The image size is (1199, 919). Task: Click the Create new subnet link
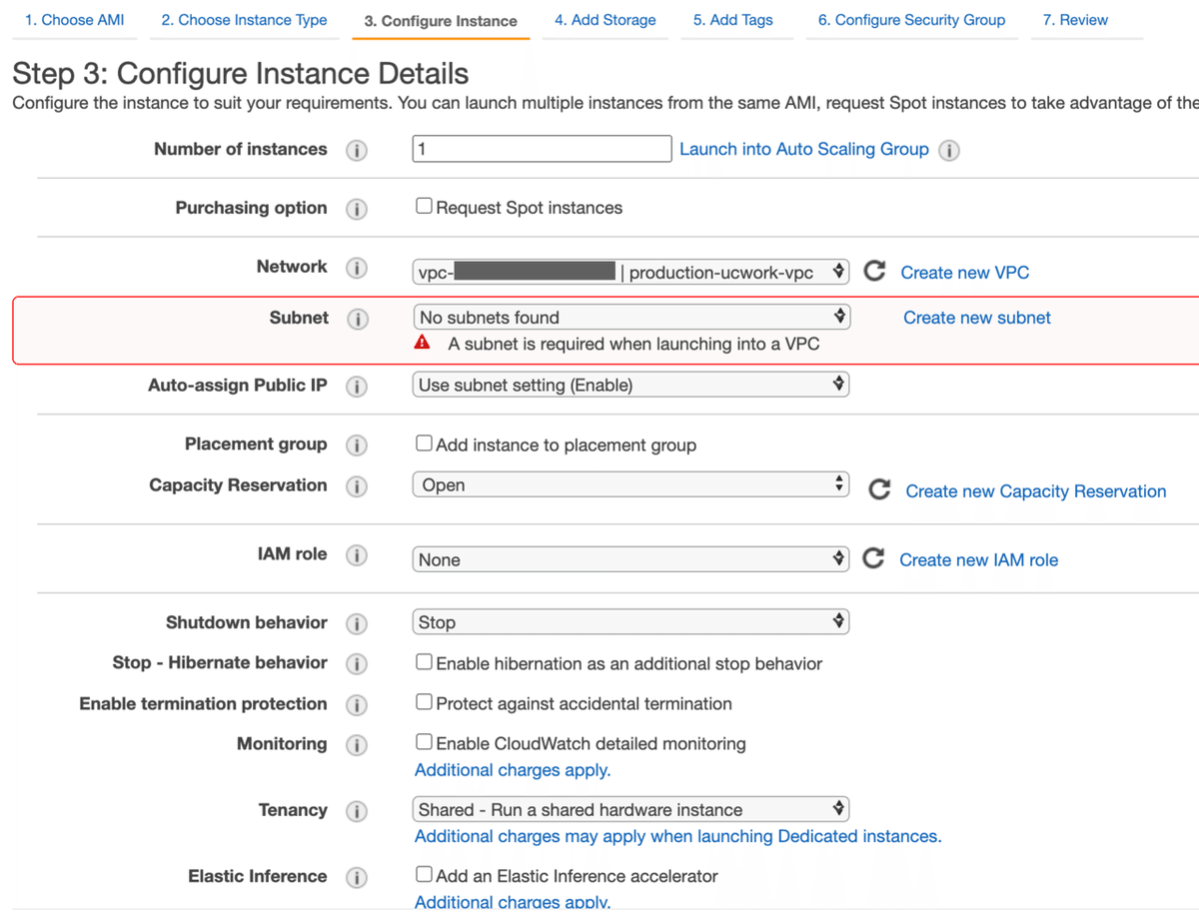point(976,318)
